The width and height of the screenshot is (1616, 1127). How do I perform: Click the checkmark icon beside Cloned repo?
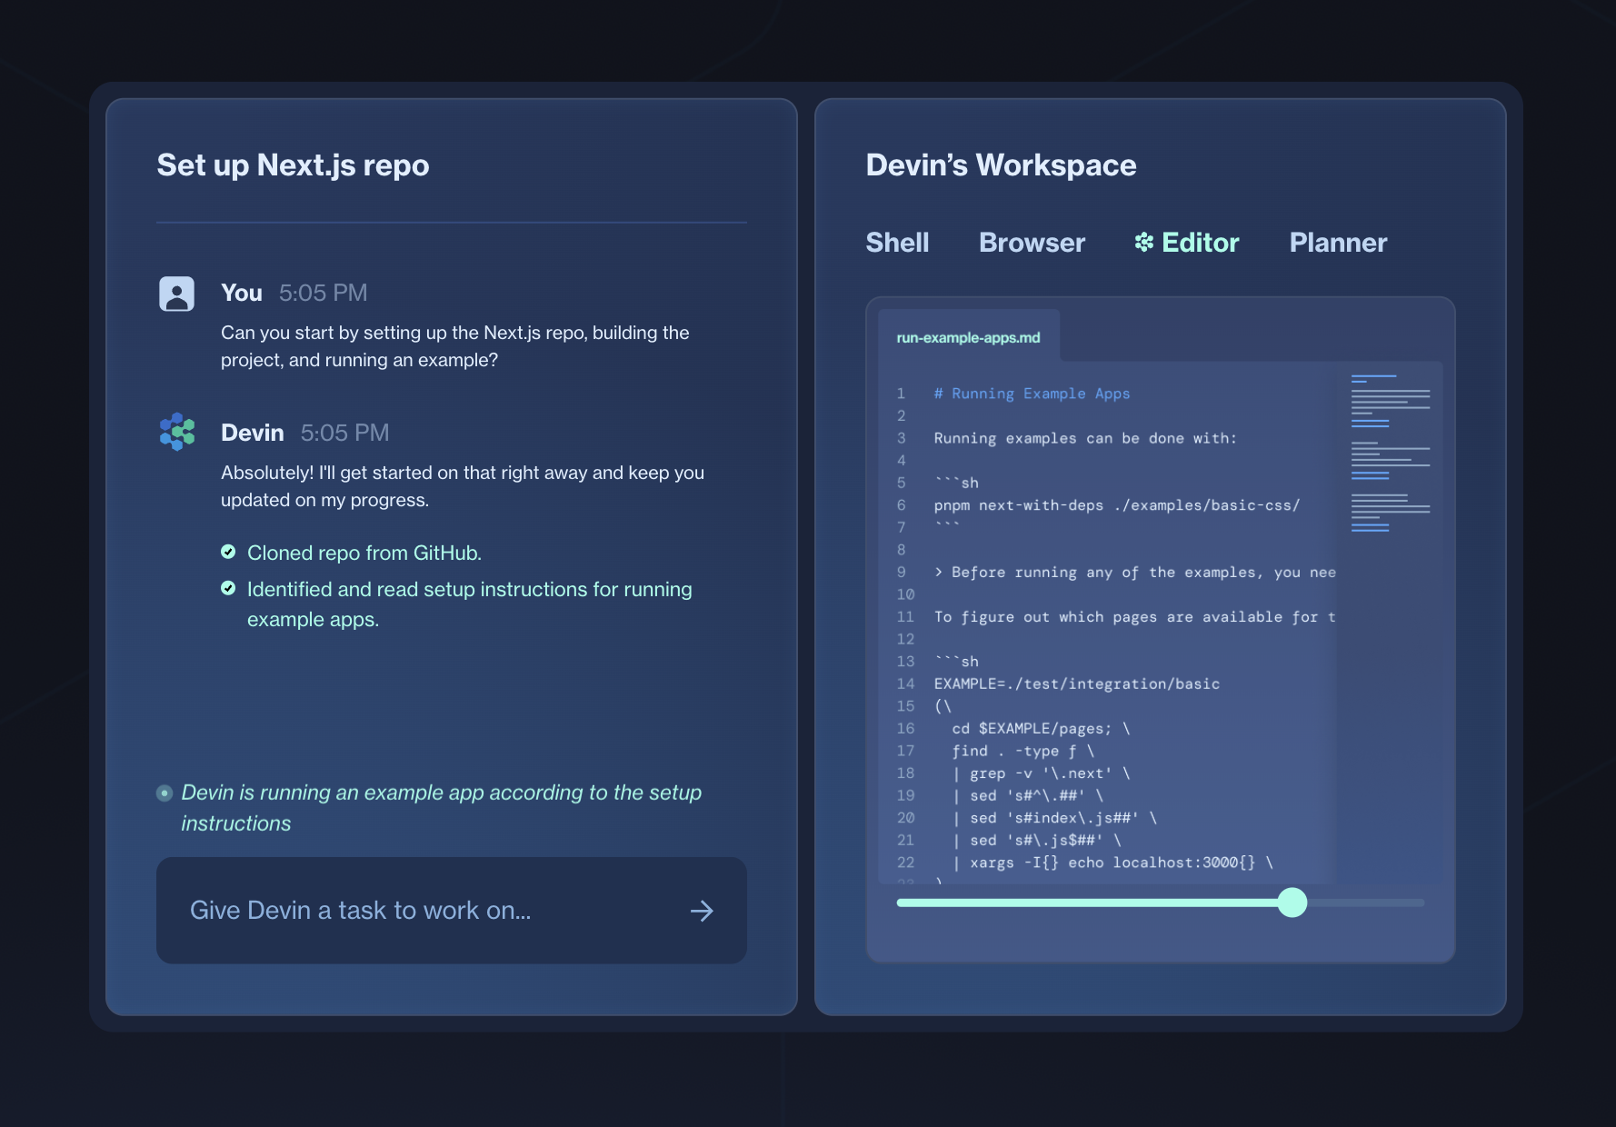click(228, 552)
